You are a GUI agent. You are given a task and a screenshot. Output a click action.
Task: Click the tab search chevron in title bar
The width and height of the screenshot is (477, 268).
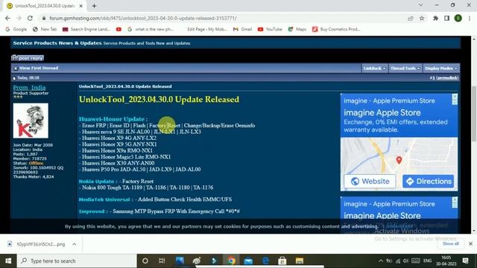(420, 5)
